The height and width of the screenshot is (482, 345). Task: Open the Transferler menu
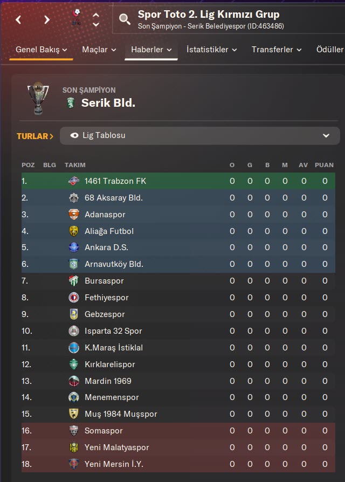pyautogui.click(x=277, y=50)
